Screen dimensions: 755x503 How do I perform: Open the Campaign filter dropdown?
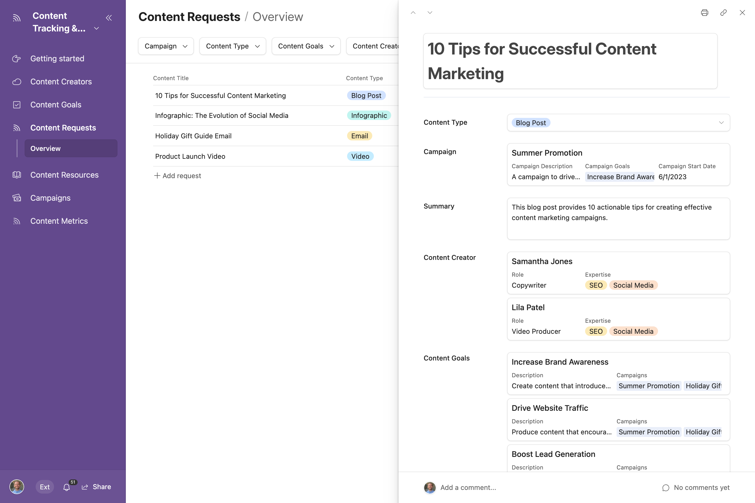coord(166,46)
